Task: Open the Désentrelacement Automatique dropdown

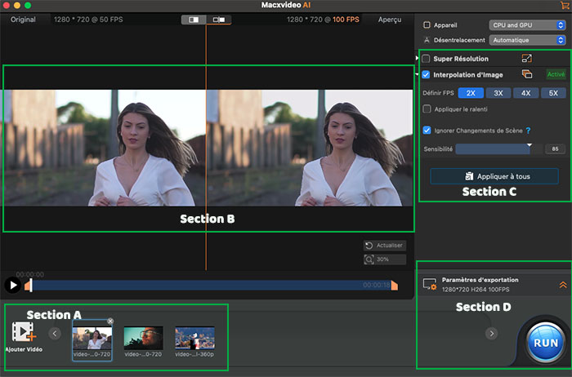Action: [527, 40]
